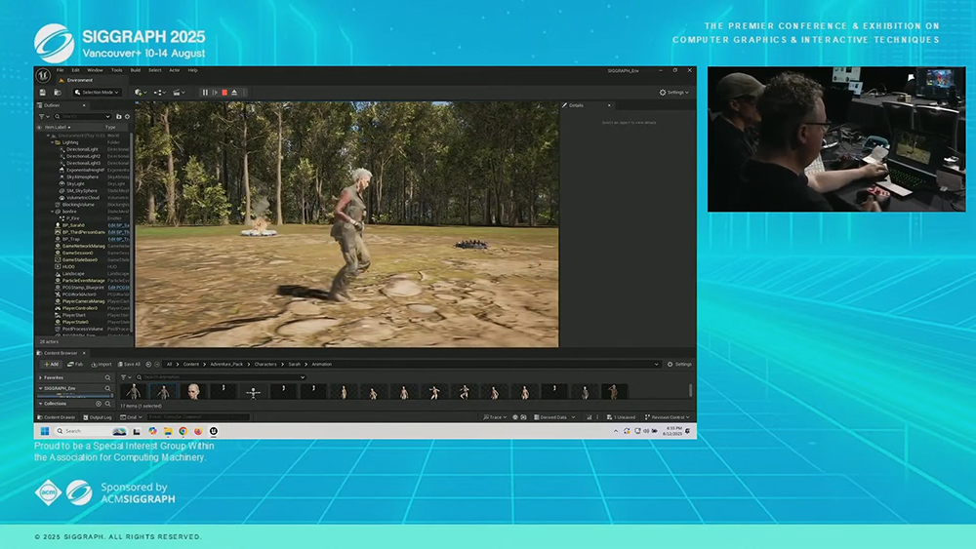The image size is (976, 549).
Task: Click the Save All button
Action: pyautogui.click(x=129, y=365)
